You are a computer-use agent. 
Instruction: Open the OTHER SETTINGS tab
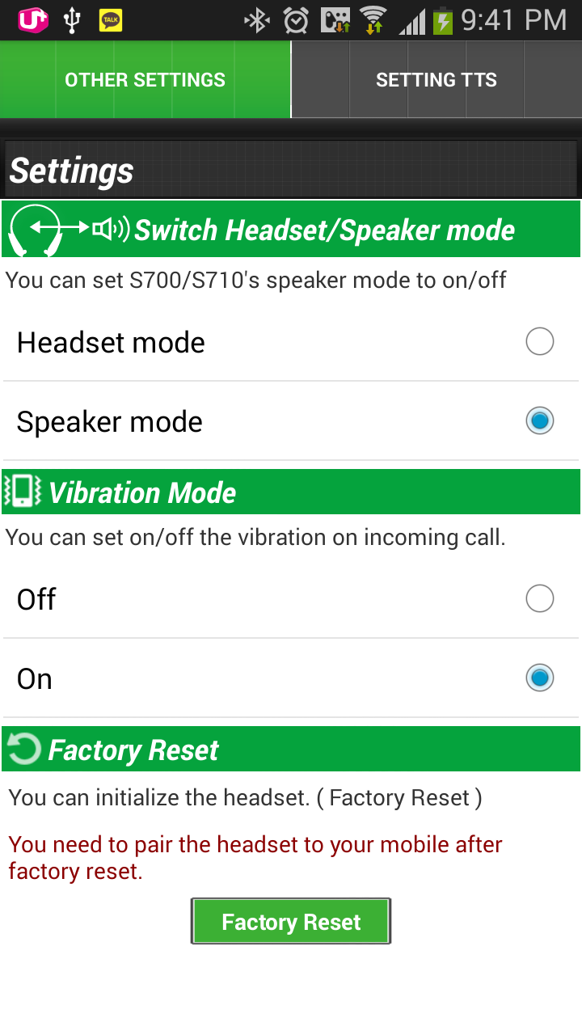click(x=145, y=80)
